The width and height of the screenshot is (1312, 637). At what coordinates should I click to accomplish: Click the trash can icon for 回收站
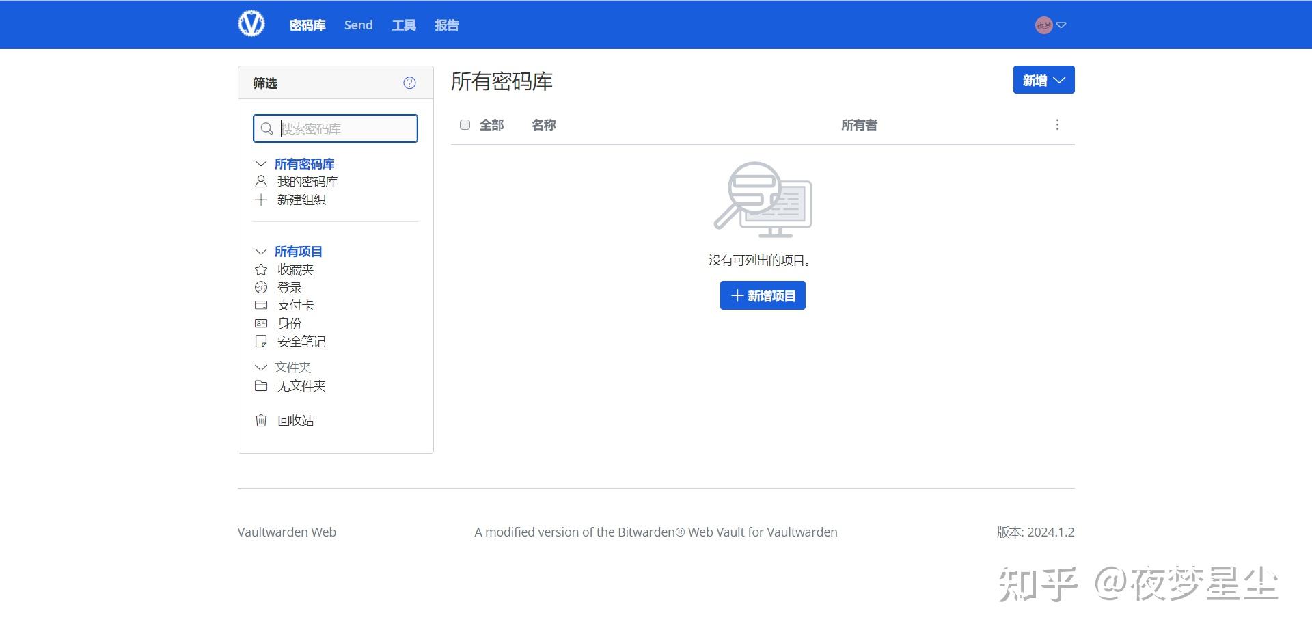pyautogui.click(x=261, y=420)
